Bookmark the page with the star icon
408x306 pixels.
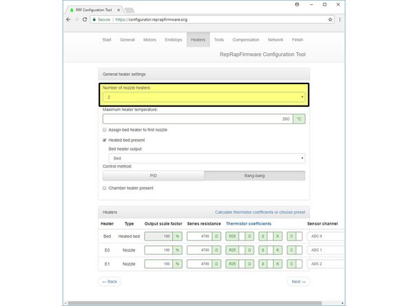[330, 19]
